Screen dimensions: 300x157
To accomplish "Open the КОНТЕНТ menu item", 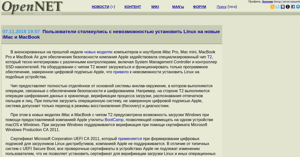I will pyautogui.click(x=133, y=7).
